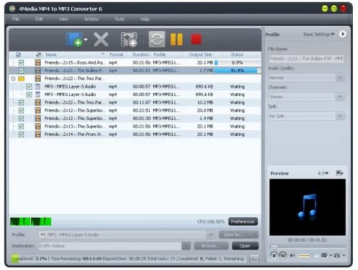Screen dimensions: 358x270
Task: Click the Add File toolbar icon
Action: pos(74,39)
